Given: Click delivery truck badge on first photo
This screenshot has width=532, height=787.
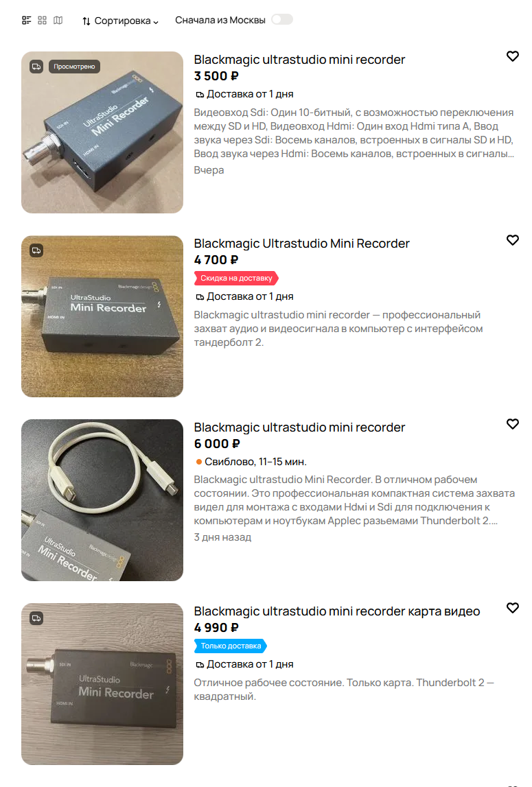Looking at the screenshot, I should (36, 67).
